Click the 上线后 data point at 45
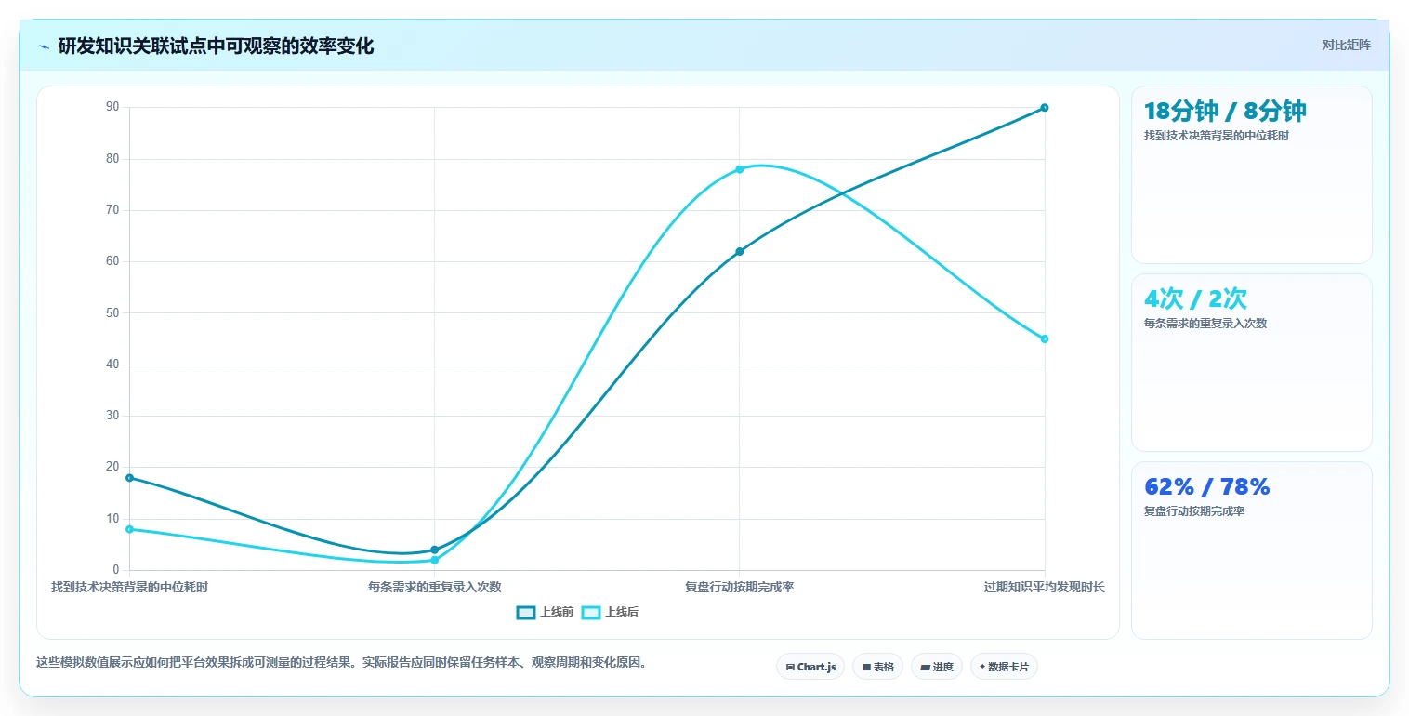 (1045, 338)
